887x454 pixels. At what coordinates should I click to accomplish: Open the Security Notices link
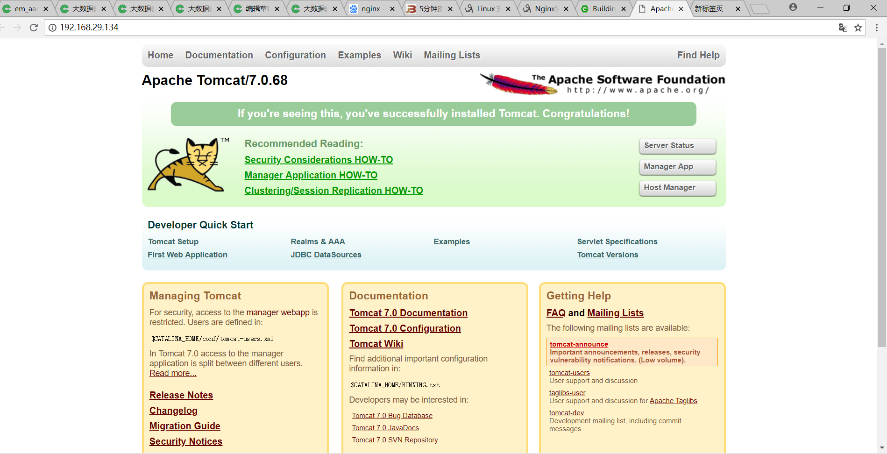pos(186,441)
